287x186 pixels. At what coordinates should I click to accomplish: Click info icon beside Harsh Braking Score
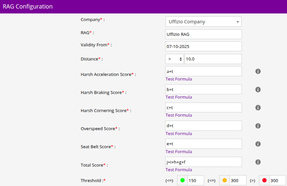click(258, 90)
